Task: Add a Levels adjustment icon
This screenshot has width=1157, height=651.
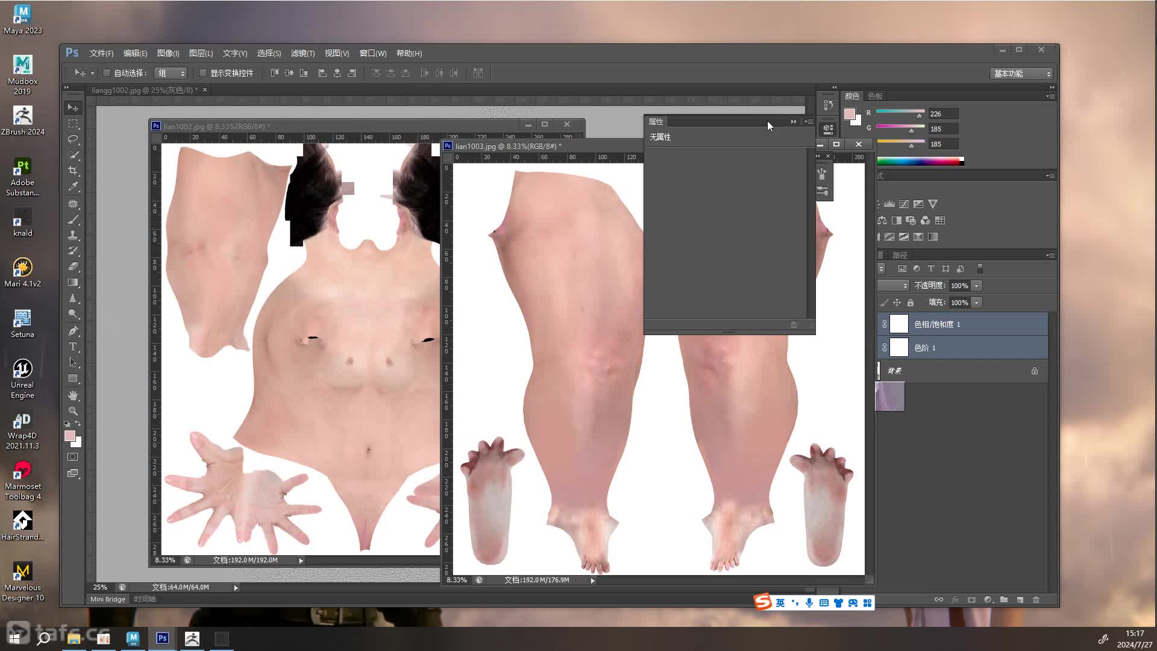Action: click(x=889, y=204)
